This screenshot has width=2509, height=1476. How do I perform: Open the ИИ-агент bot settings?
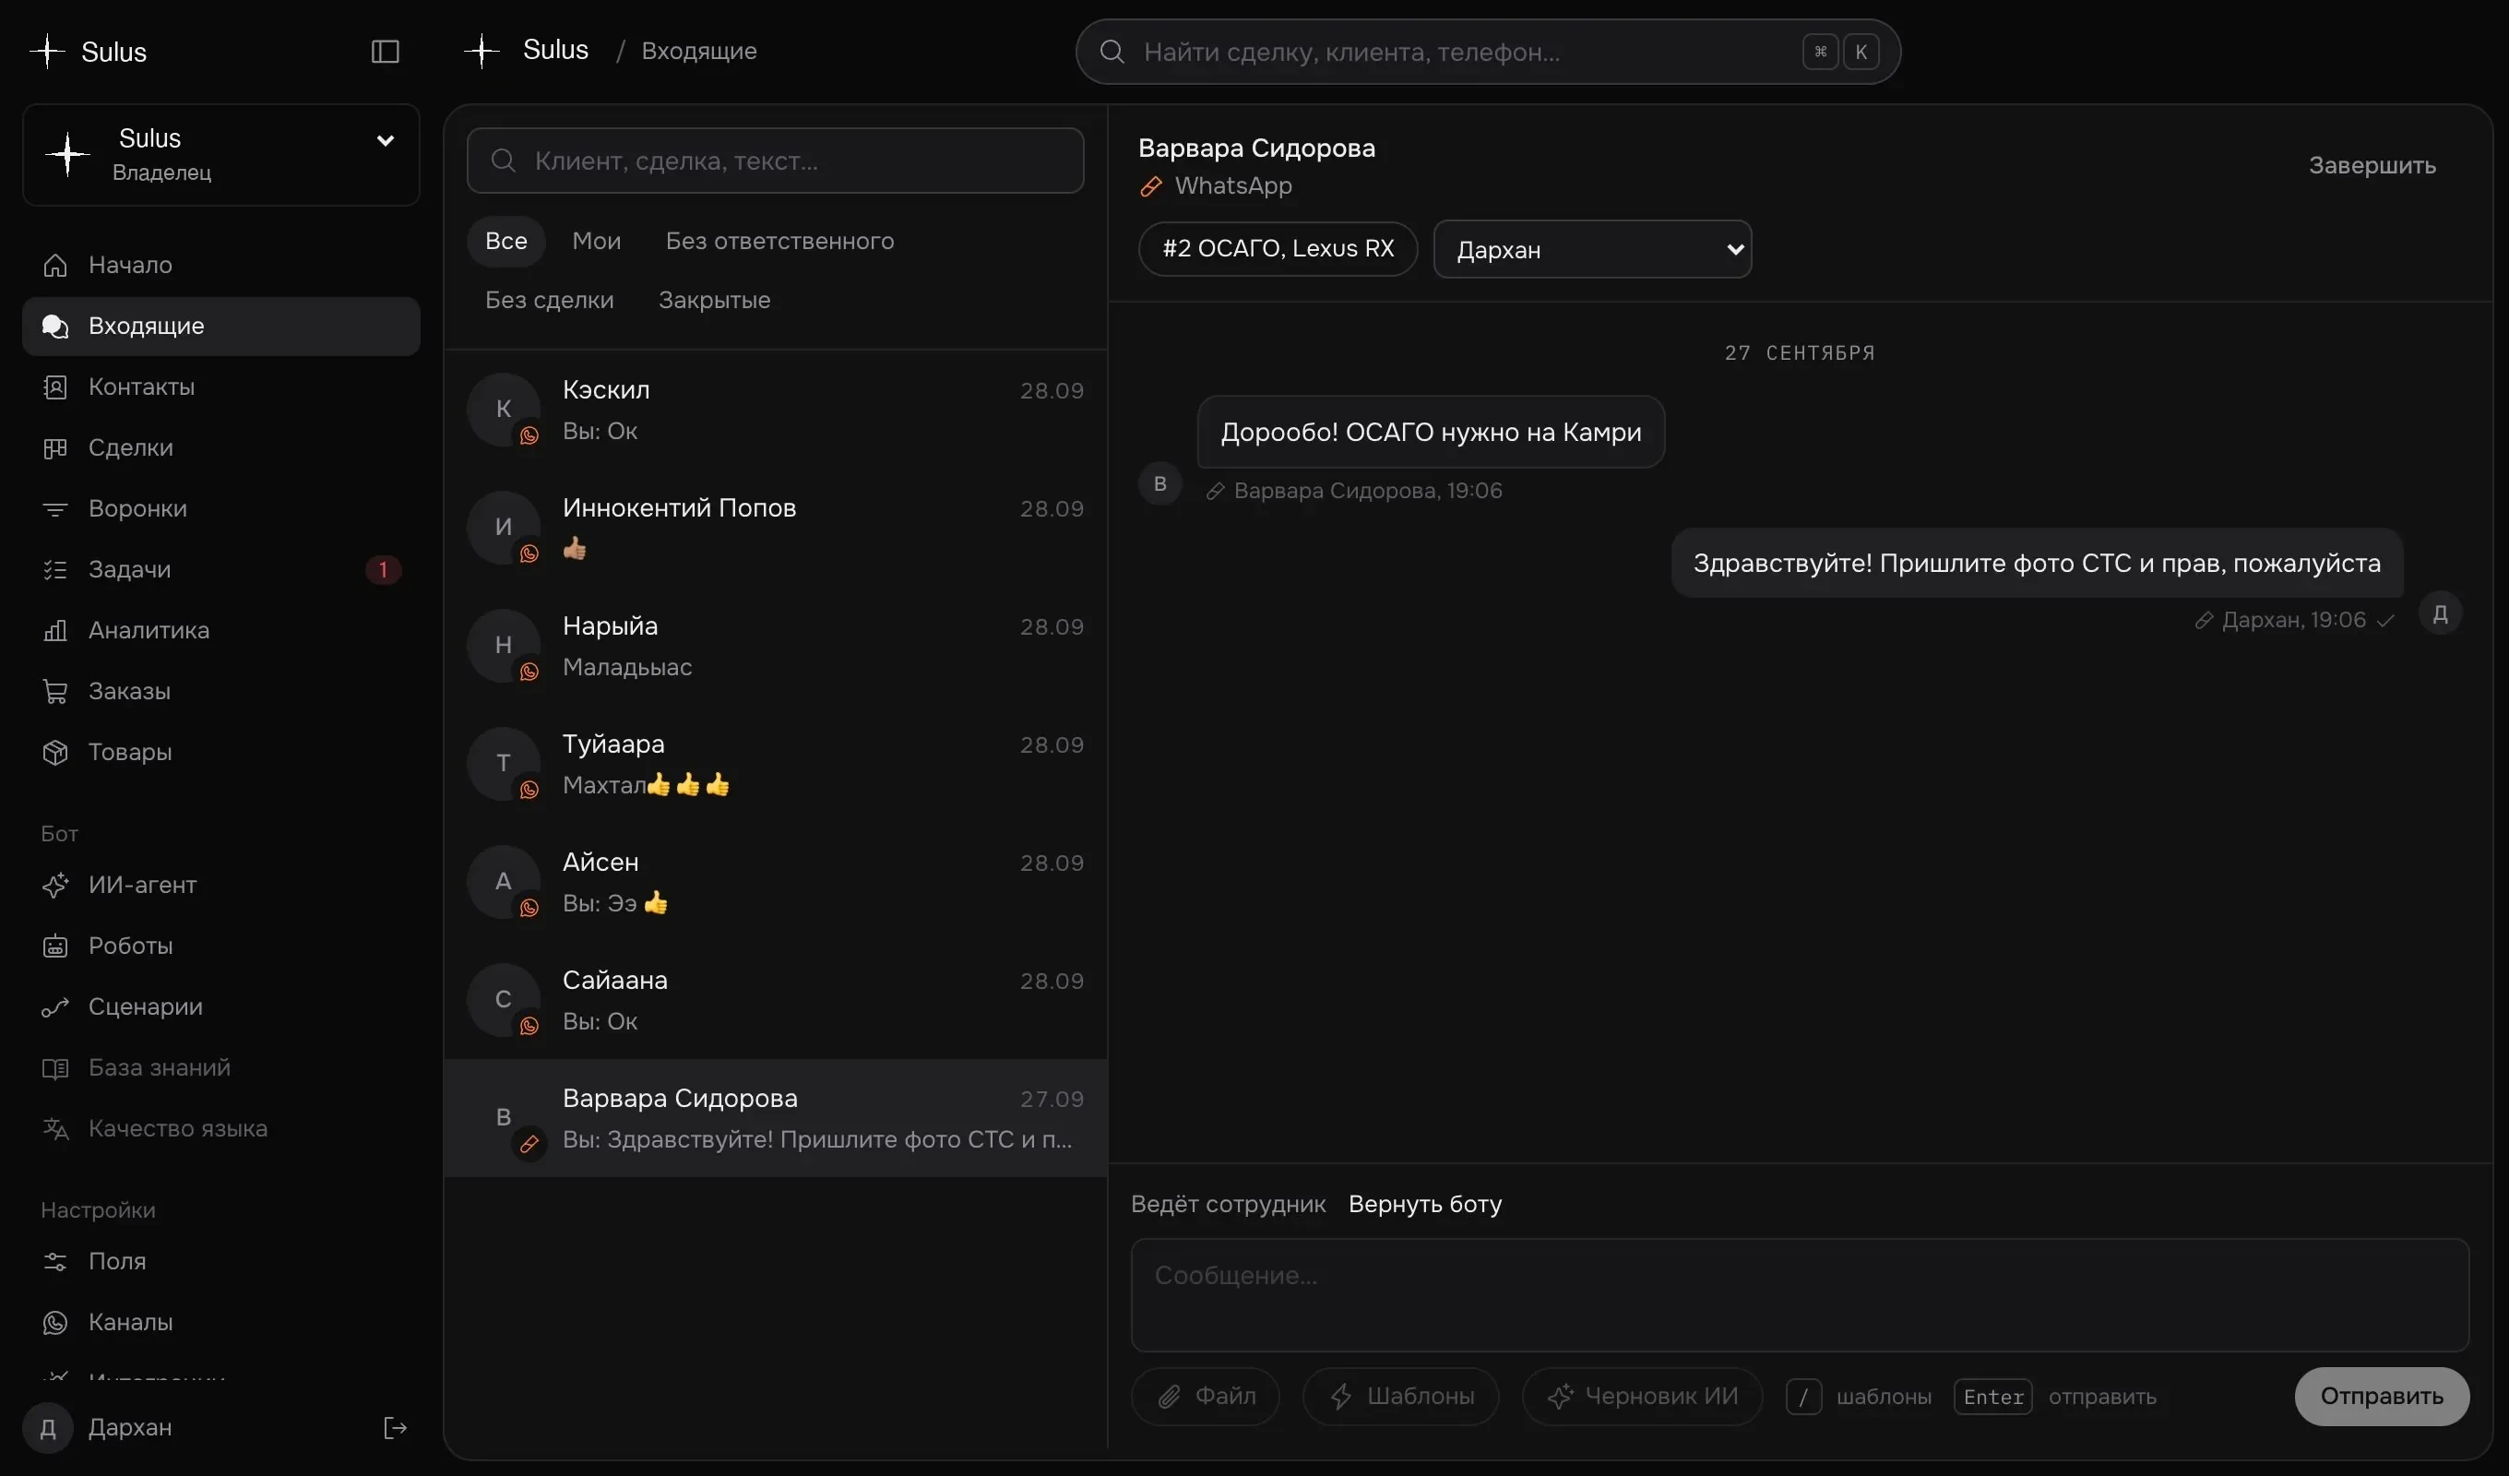pos(220,885)
